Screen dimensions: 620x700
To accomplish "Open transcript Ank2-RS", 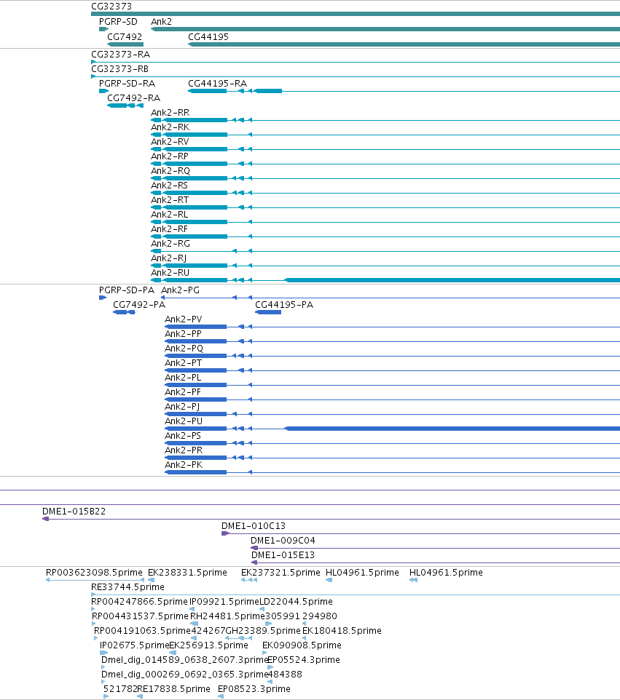I will click(x=170, y=186).
